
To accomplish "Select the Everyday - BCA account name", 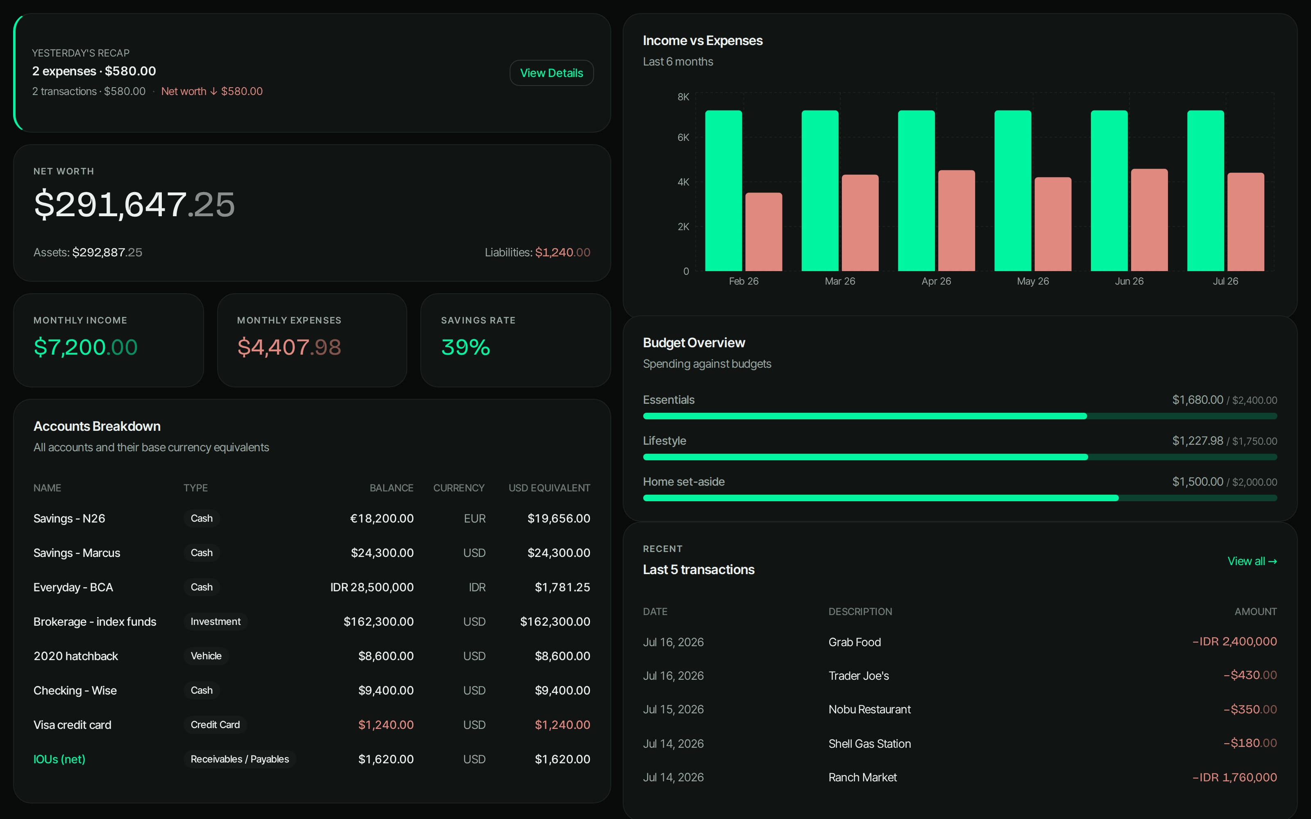I will coord(73,587).
